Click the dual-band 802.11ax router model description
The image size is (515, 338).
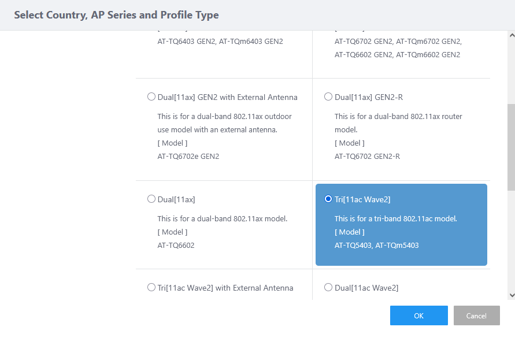[x=398, y=122]
